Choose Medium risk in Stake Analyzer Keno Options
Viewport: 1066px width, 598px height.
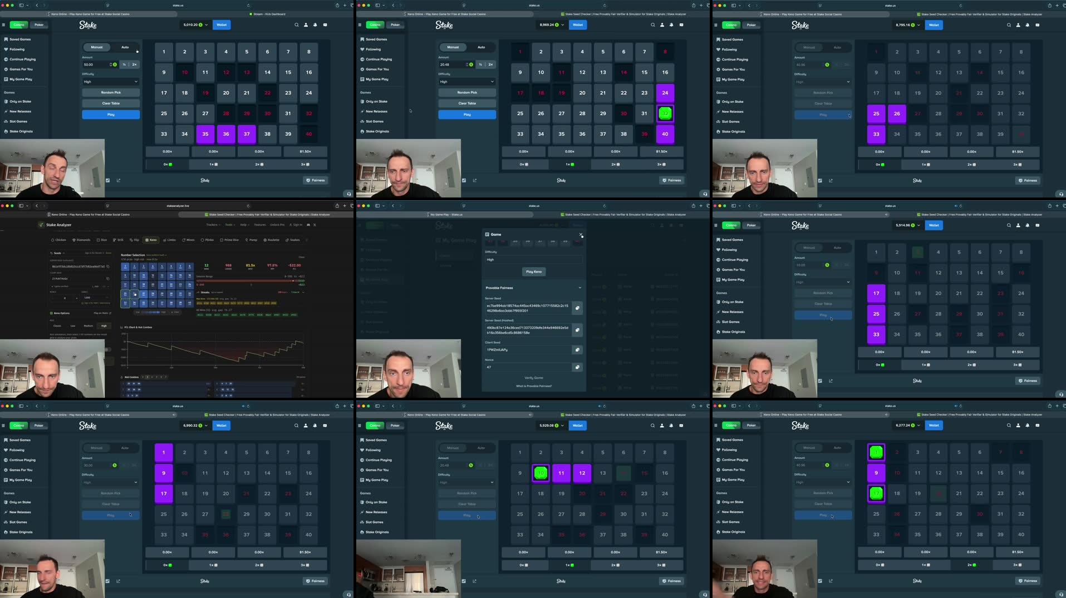pyautogui.click(x=88, y=325)
